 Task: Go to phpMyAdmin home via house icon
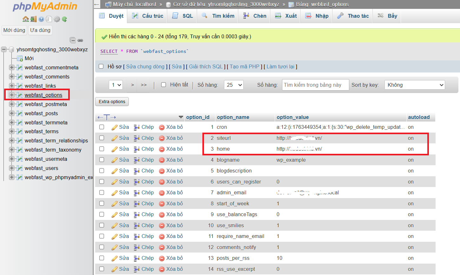pyautogui.click(x=26, y=19)
